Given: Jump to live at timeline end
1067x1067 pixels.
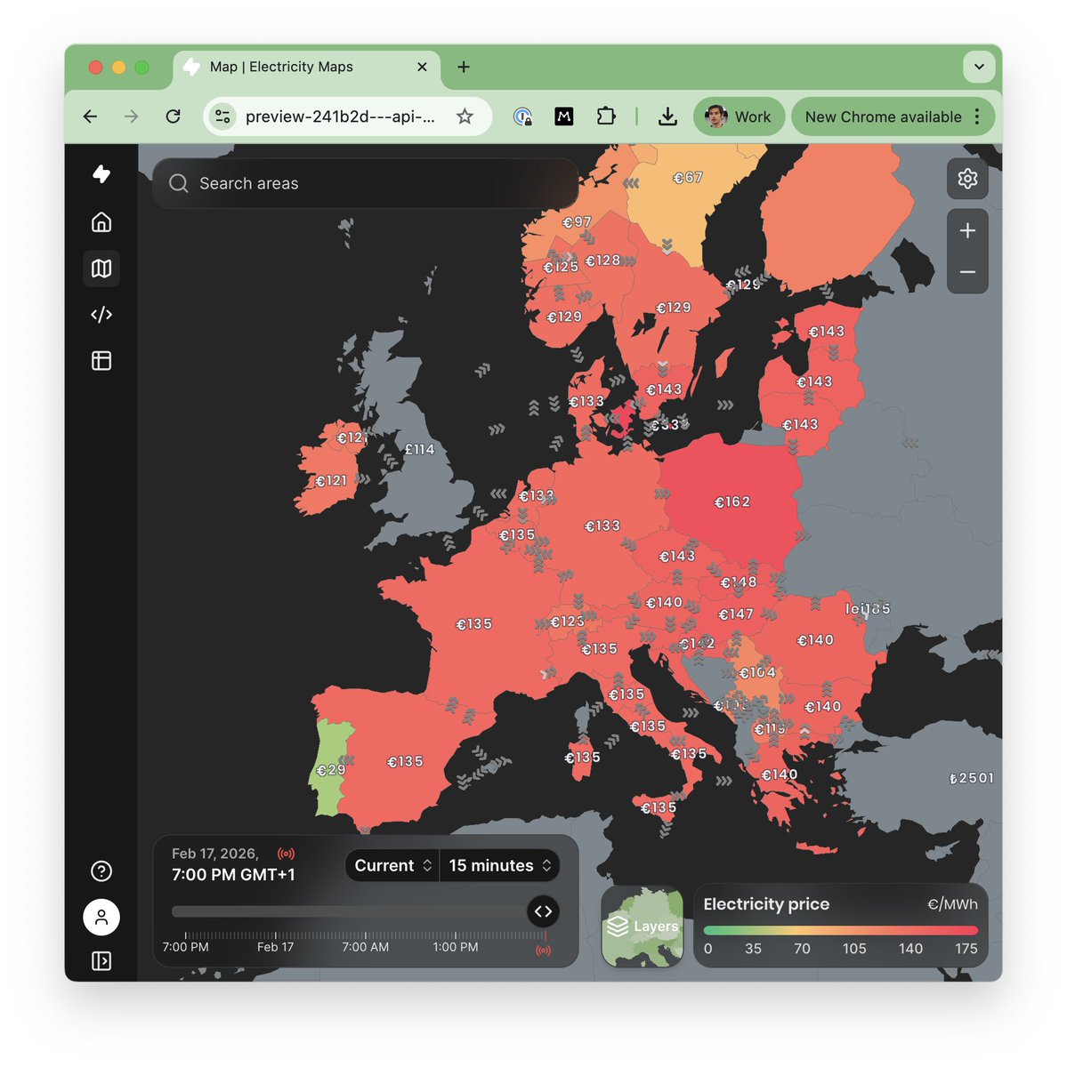Looking at the screenshot, I should click(x=543, y=951).
